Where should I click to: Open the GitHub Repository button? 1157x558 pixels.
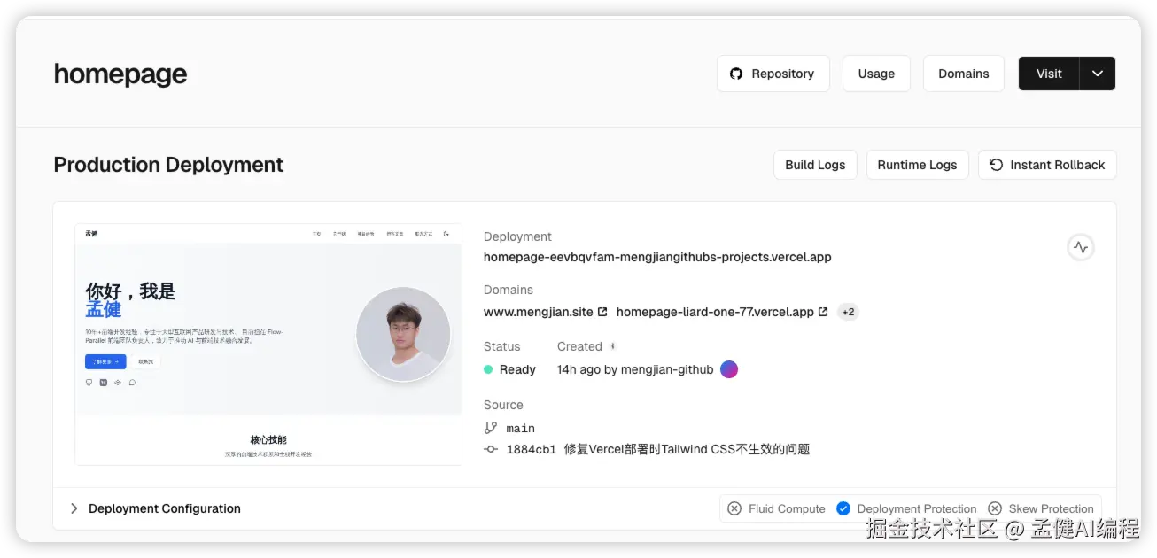[773, 74]
